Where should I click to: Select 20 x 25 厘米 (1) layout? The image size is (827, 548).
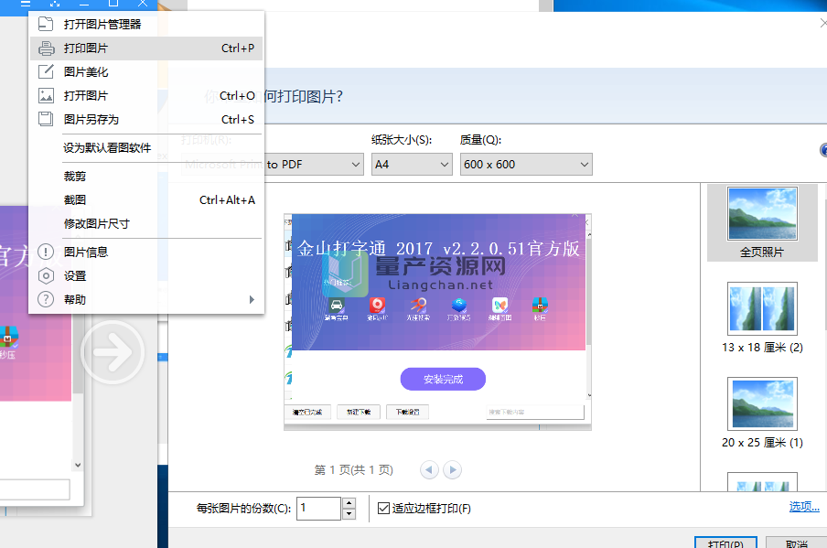coord(762,413)
